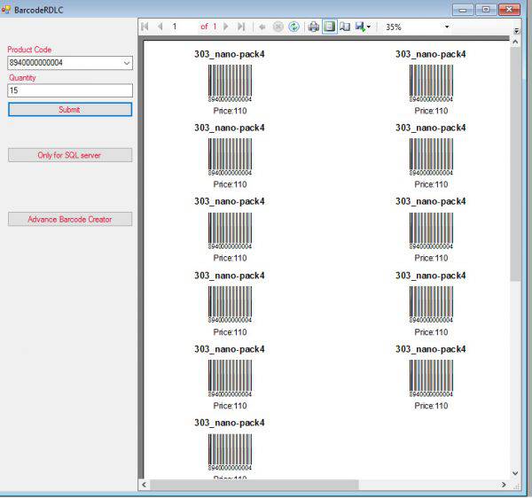Jump to the last report page
The width and height of the screenshot is (532, 498).
(241, 27)
